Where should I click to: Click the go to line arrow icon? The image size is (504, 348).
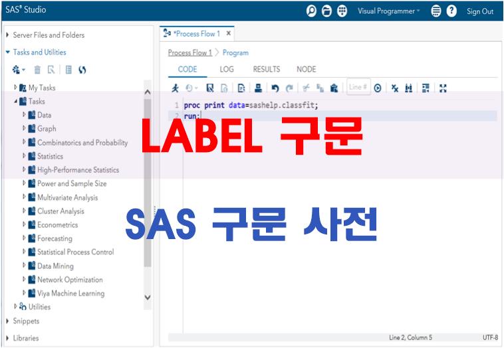tap(378, 88)
